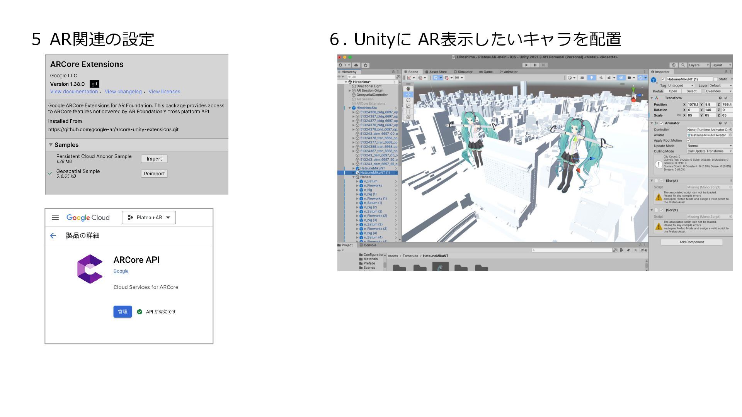Expand AR Session Origin in Hierarchy

[x=350, y=91]
